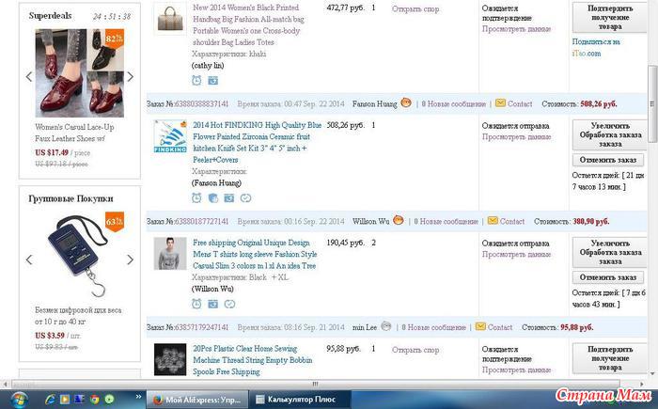The height and width of the screenshot is (409, 658).
Task: Click the alarm clock icon under the FINDKING knife order
Action: [x=196, y=197]
